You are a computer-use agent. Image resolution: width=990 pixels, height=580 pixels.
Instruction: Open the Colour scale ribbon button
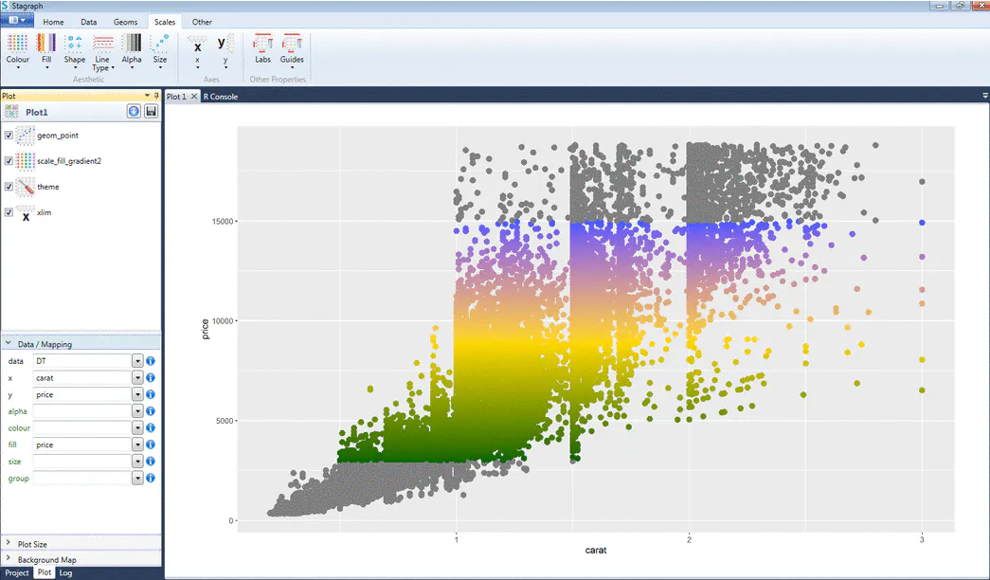pyautogui.click(x=18, y=50)
